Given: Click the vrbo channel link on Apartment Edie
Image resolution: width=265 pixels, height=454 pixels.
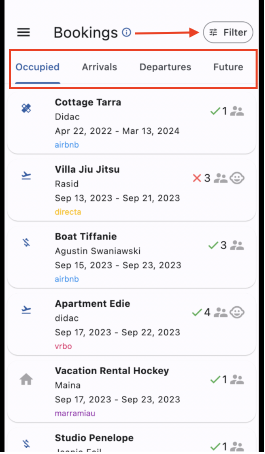Looking at the screenshot, I should [63, 346].
